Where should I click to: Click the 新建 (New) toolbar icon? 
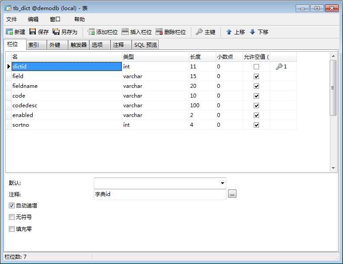[9, 32]
